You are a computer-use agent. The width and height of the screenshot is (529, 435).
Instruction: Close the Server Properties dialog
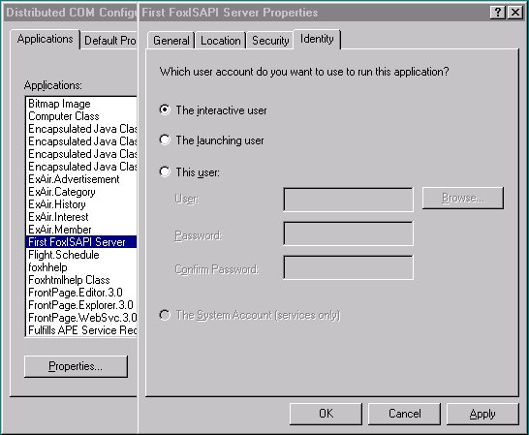pos(515,13)
